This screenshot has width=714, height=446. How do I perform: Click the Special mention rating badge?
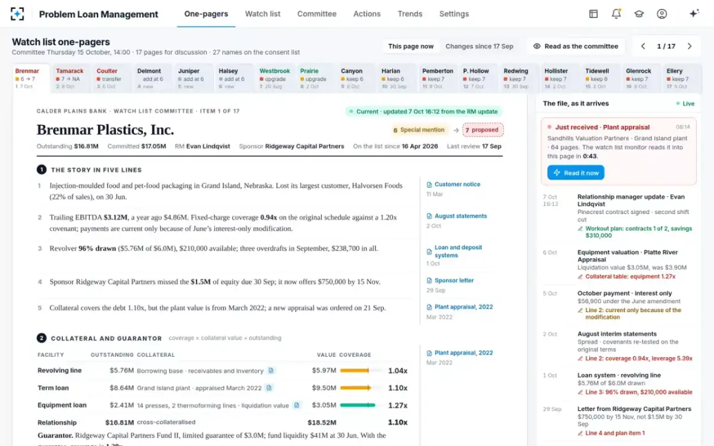(x=419, y=130)
